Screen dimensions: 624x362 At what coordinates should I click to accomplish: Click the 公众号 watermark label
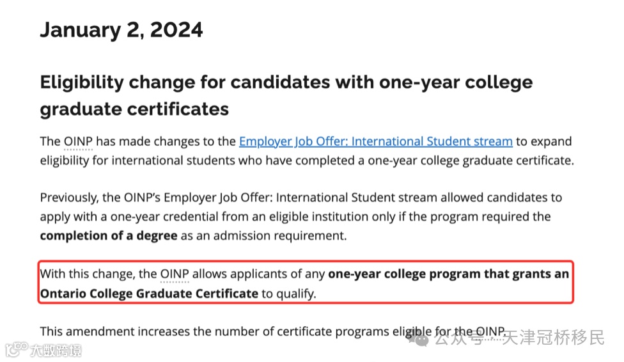click(x=457, y=340)
